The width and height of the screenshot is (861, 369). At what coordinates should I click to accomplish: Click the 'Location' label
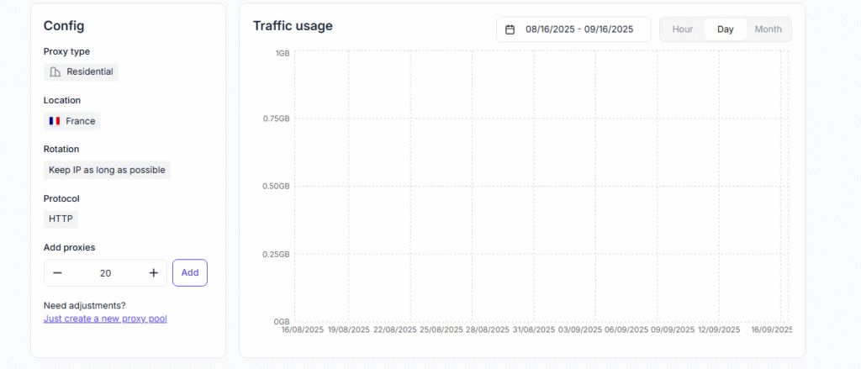pyautogui.click(x=62, y=101)
